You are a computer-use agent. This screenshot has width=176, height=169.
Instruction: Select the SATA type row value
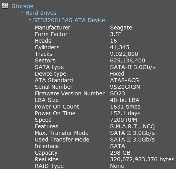click(133, 67)
